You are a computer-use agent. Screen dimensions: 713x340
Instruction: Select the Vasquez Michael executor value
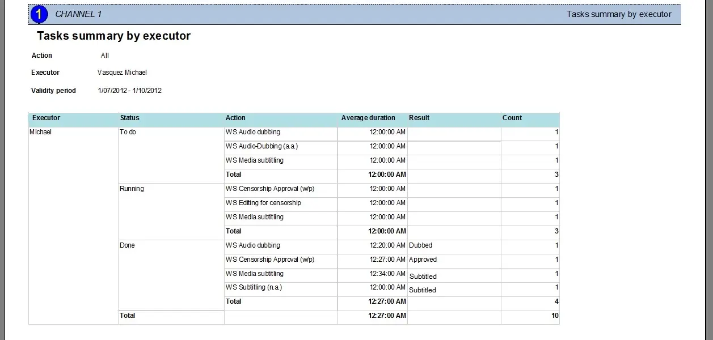tap(122, 73)
